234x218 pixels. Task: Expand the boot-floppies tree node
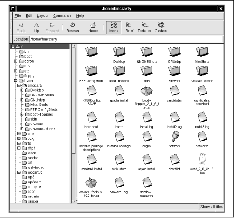(x=22, y=114)
